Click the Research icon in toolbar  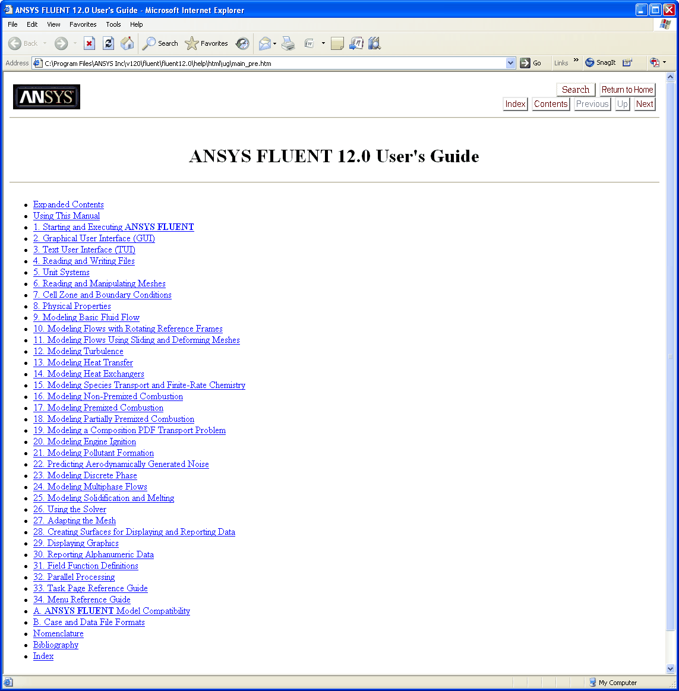(374, 43)
